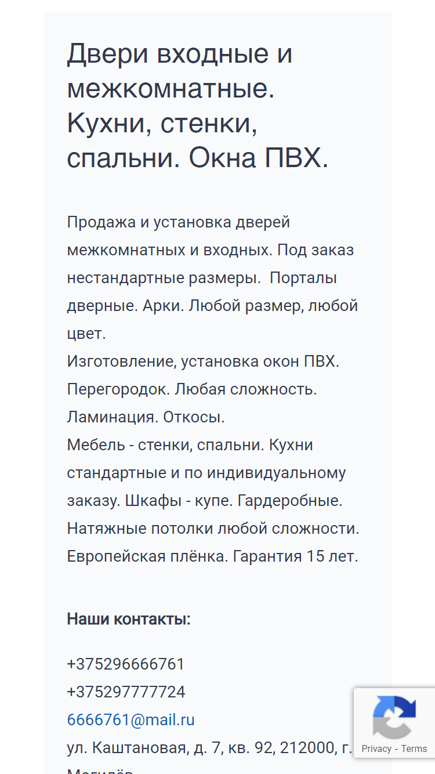Click the 'Двери входные и' heading line
This screenshot has width=435, height=774.
[x=180, y=55]
